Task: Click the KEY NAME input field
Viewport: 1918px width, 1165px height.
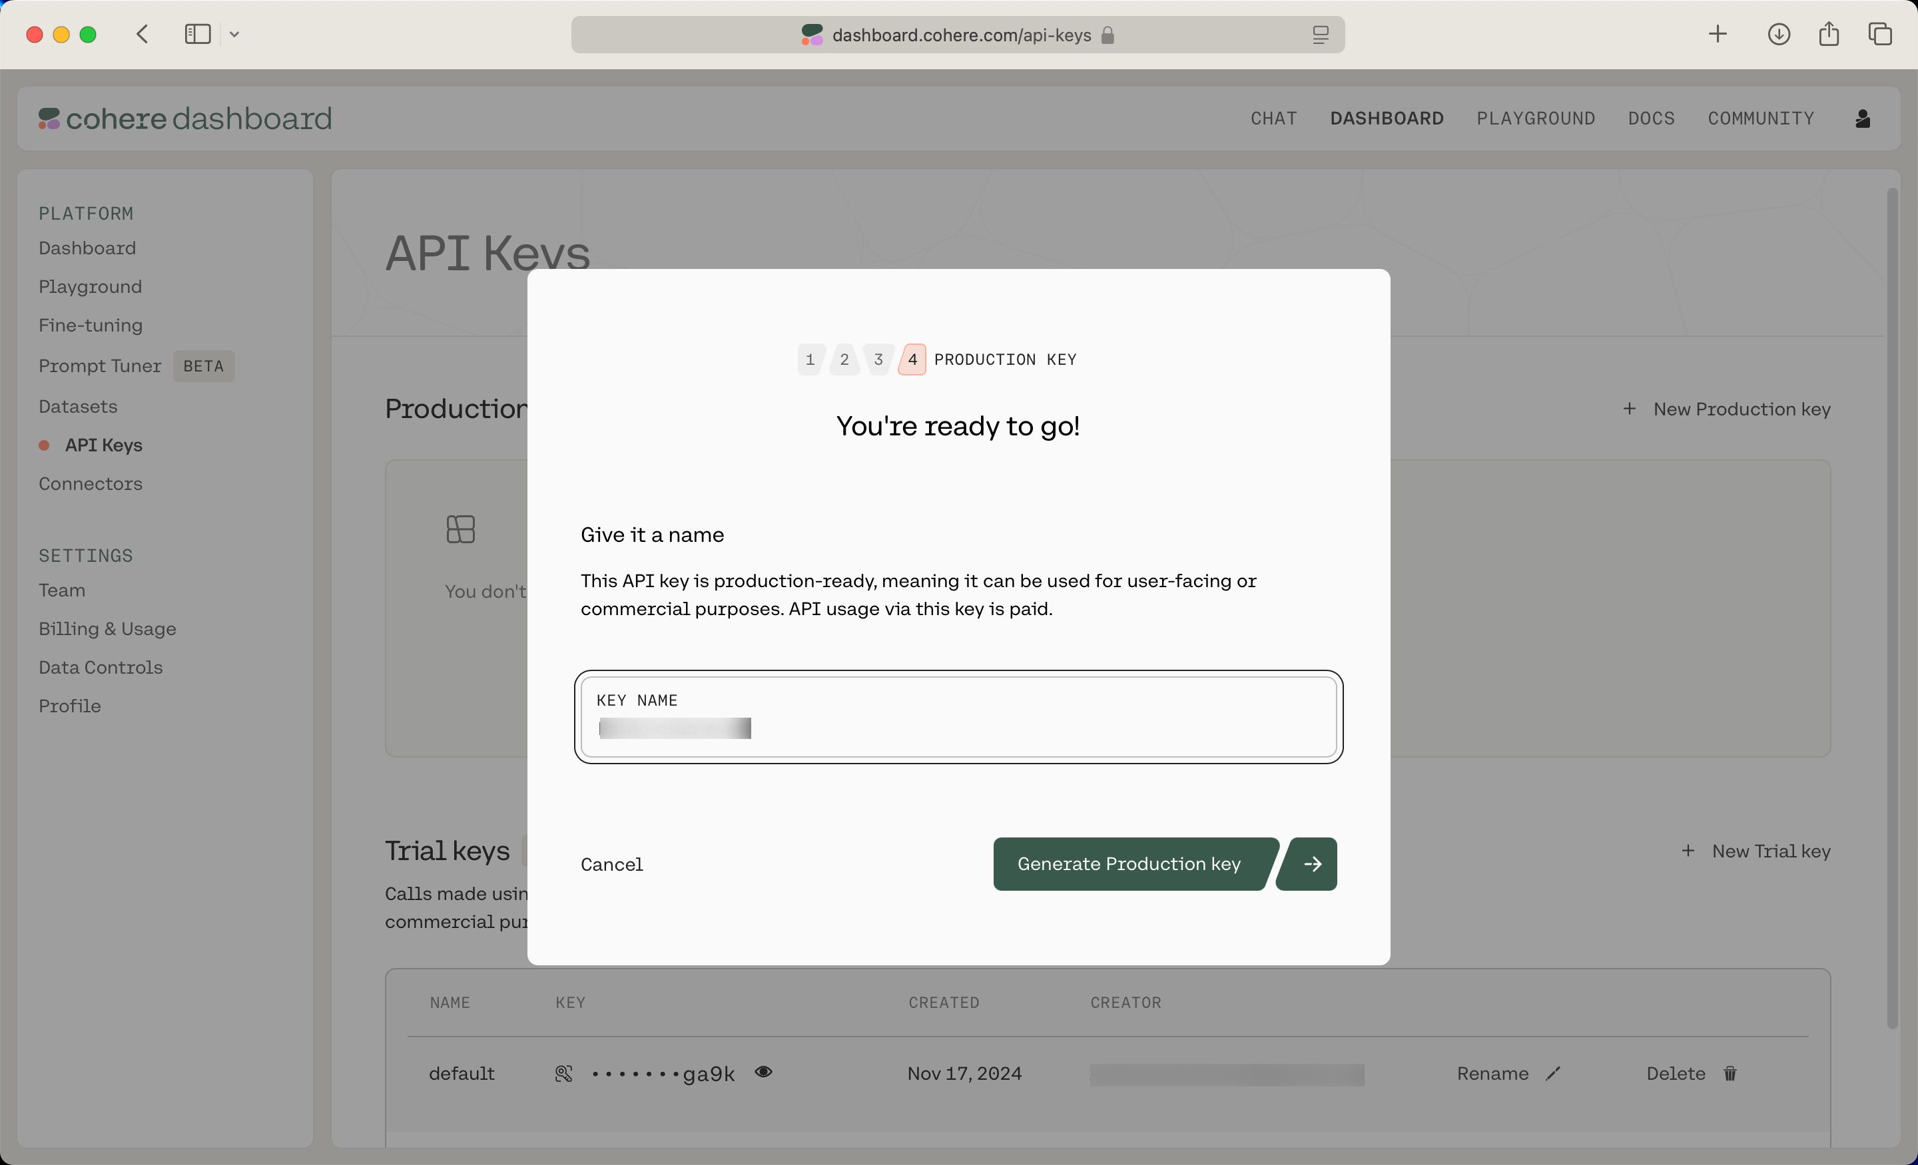Action: tap(958, 717)
